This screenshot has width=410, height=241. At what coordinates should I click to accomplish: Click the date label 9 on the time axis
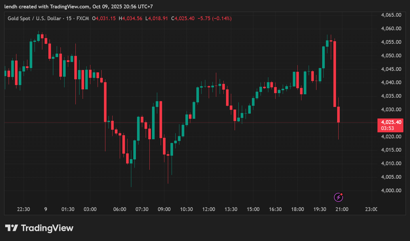(x=46, y=209)
